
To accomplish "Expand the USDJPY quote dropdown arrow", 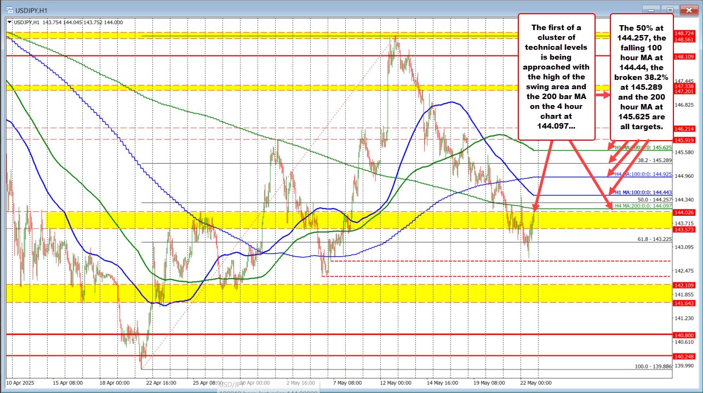I will pyautogui.click(x=9, y=21).
